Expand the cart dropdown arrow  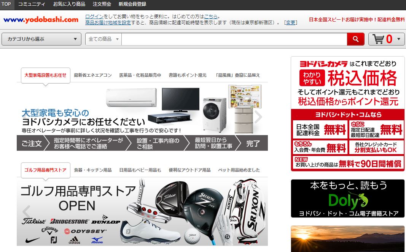pos(399,39)
